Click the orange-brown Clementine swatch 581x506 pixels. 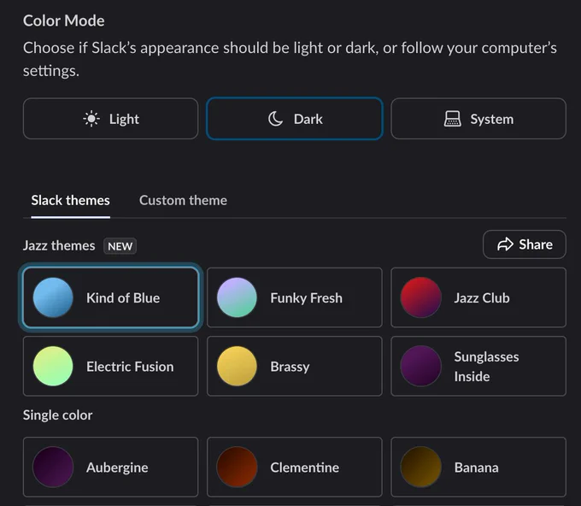point(237,467)
